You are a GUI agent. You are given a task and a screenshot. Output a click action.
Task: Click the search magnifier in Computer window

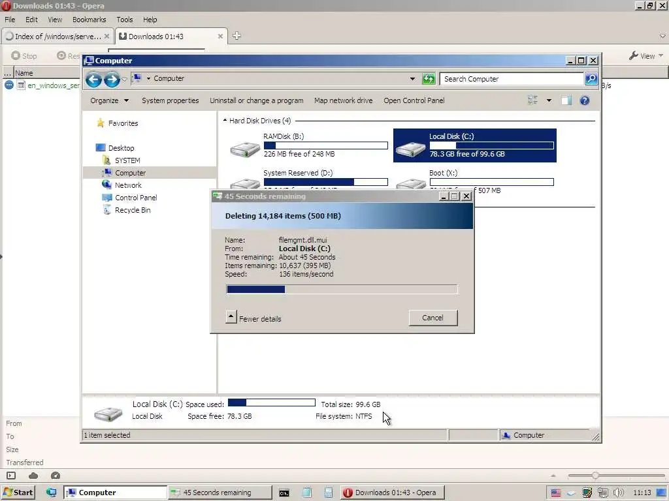[x=591, y=79]
